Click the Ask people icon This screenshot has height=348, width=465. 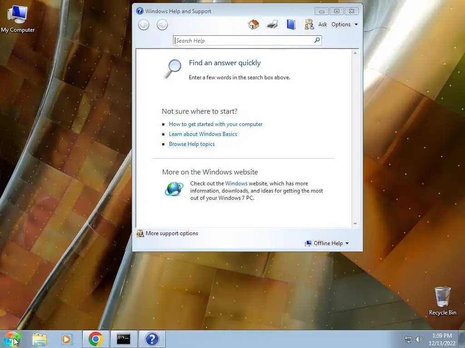coord(309,24)
